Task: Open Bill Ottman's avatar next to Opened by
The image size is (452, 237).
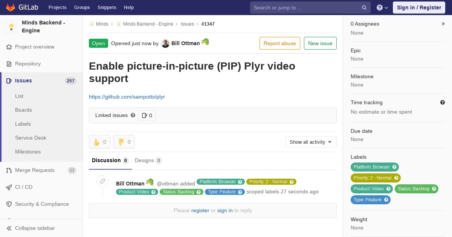Action: pyautogui.click(x=165, y=43)
